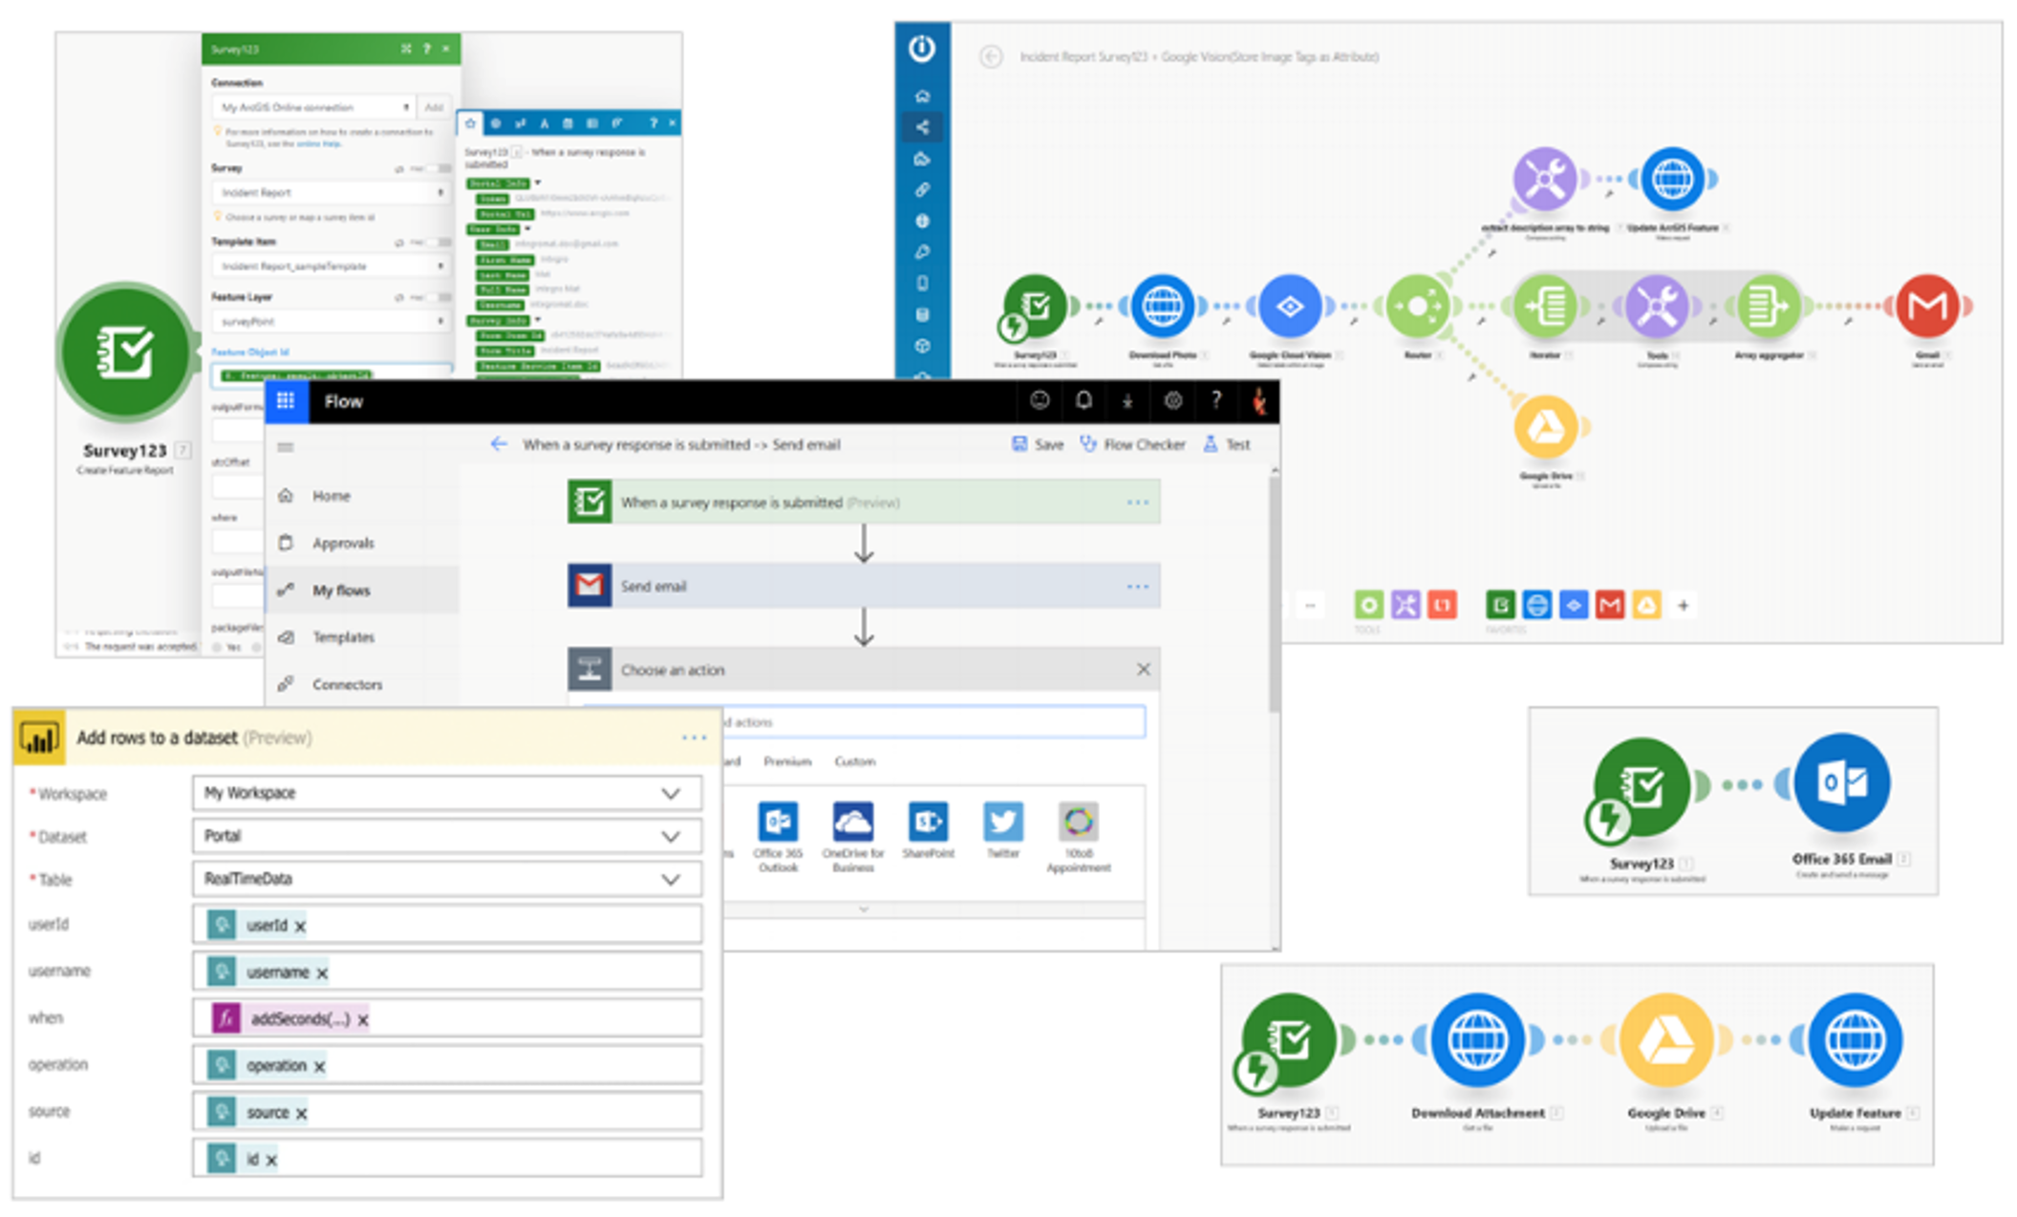This screenshot has width=2017, height=1217.
Task: Switch to the Custom connectors tab
Action: (x=854, y=761)
